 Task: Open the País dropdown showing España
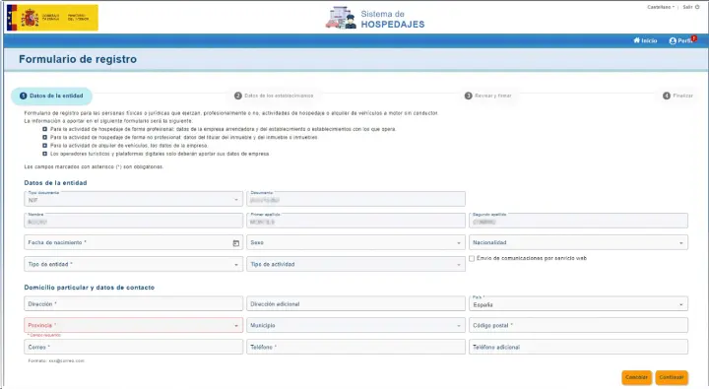[578, 303]
